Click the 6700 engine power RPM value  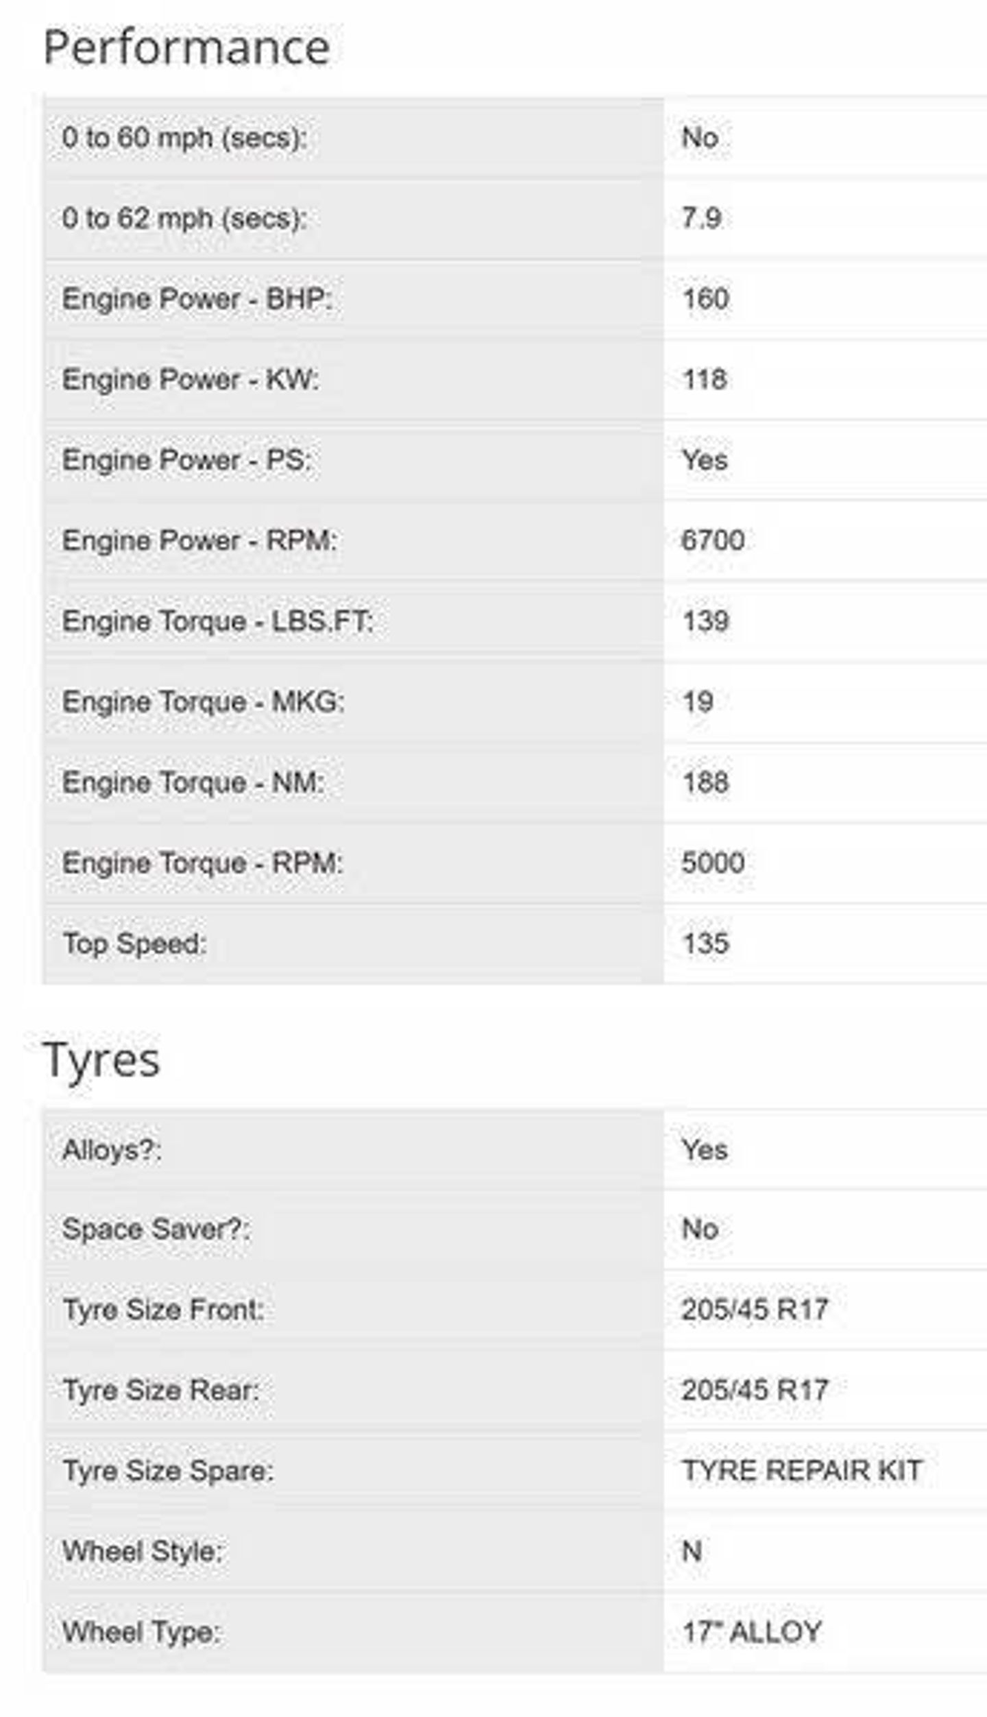click(x=713, y=540)
